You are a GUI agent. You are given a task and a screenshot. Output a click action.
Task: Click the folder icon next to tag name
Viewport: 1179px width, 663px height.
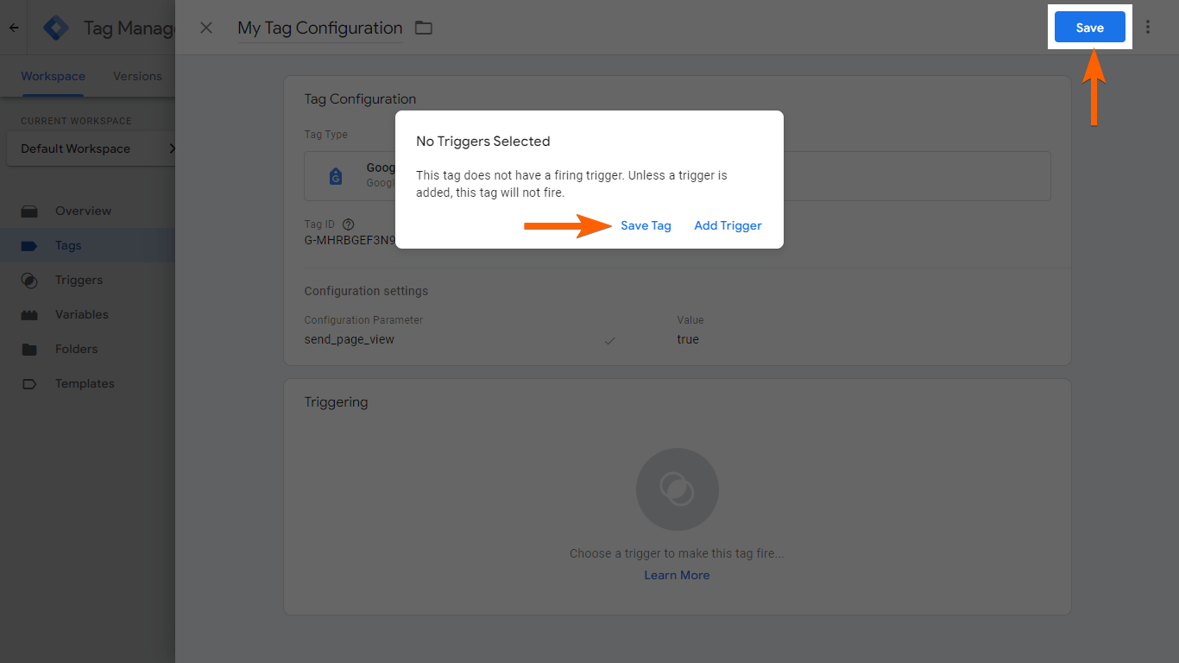423,28
